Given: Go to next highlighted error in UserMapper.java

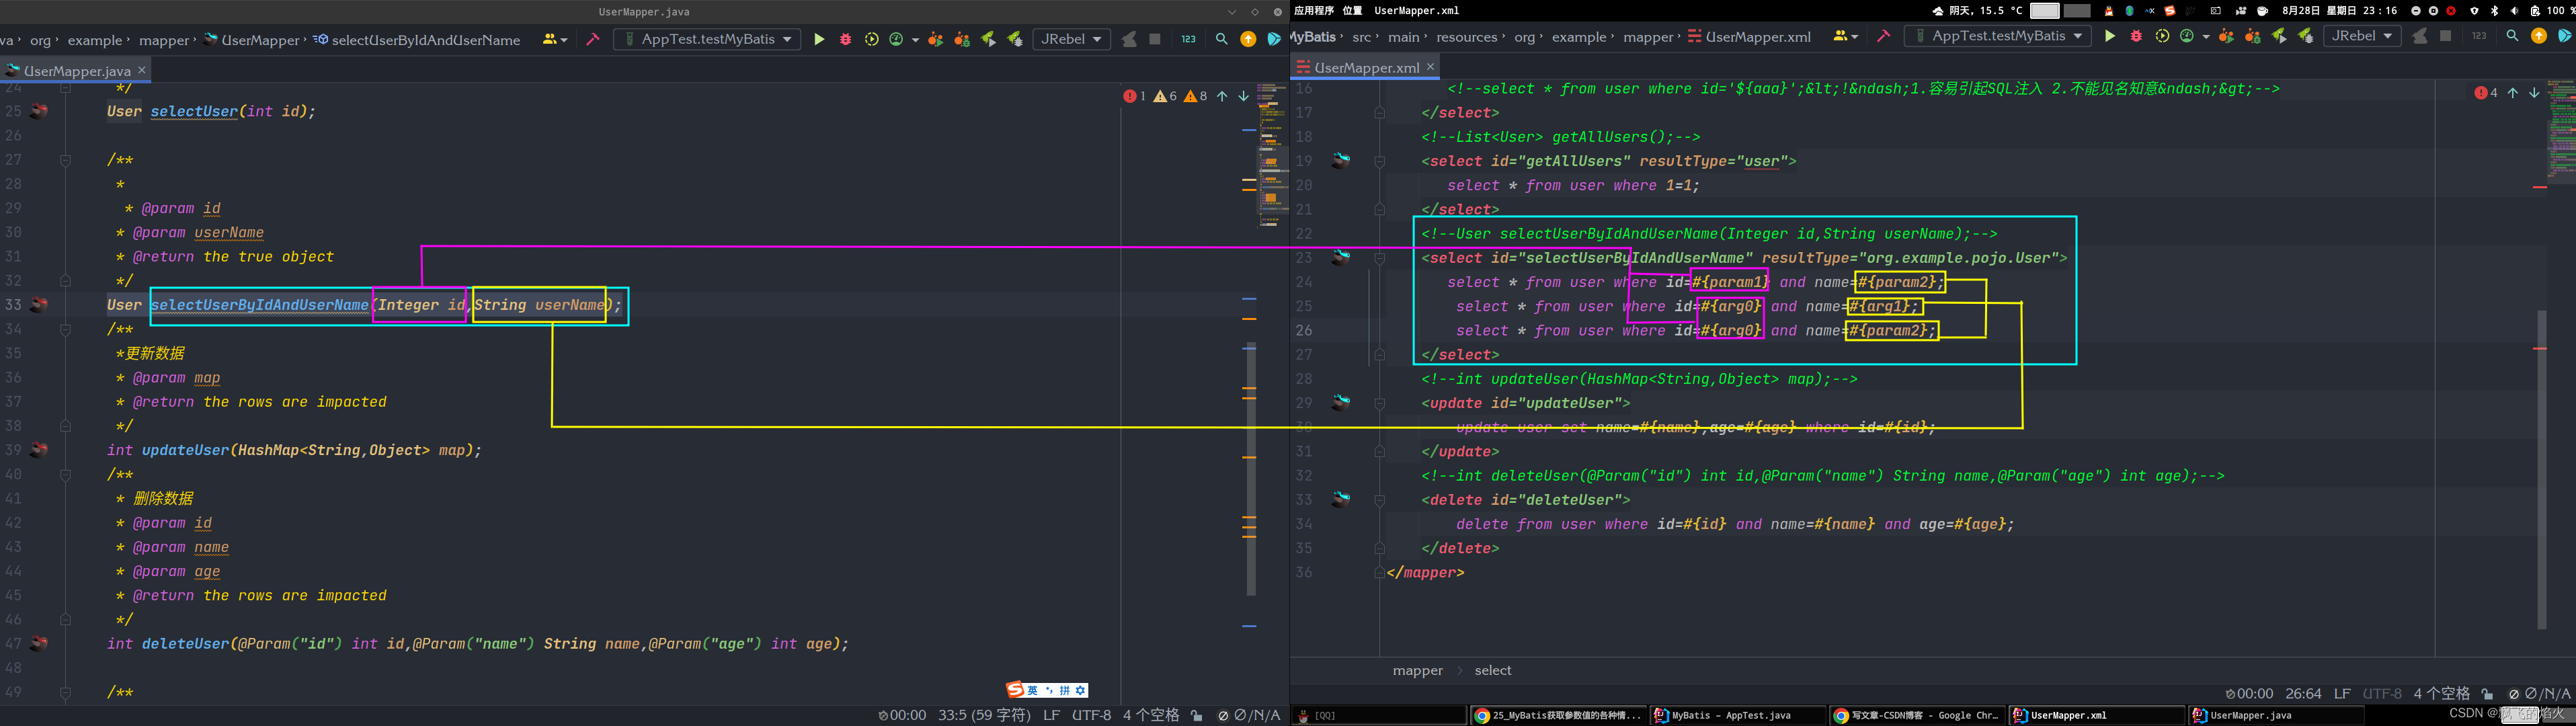Looking at the screenshot, I should click(x=1243, y=96).
